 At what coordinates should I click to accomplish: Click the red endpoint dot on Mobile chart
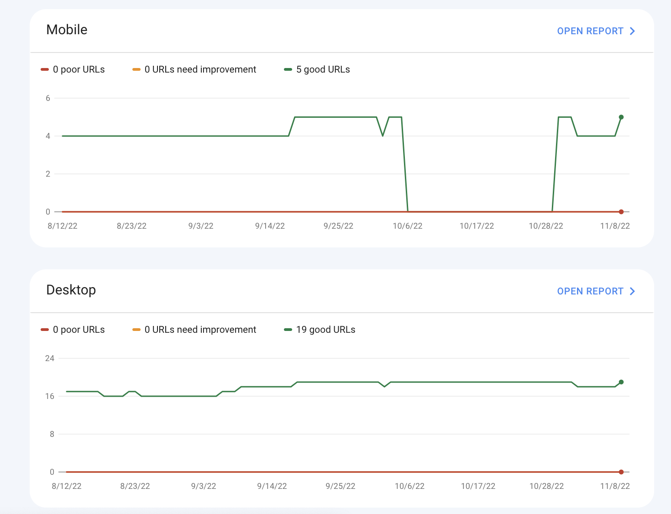coord(621,212)
